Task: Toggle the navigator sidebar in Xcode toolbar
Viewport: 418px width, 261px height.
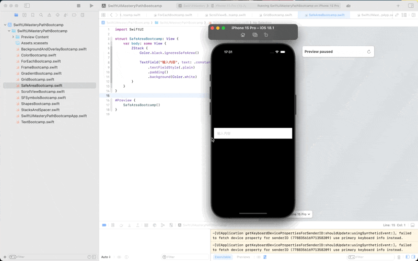Action: 27,6
